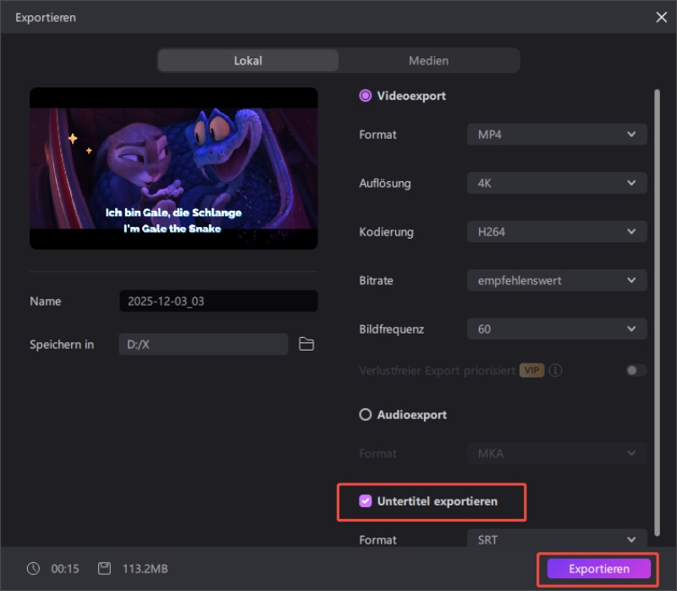Toggle the Verlustfreier Export priorisiert switch

pyautogui.click(x=636, y=371)
